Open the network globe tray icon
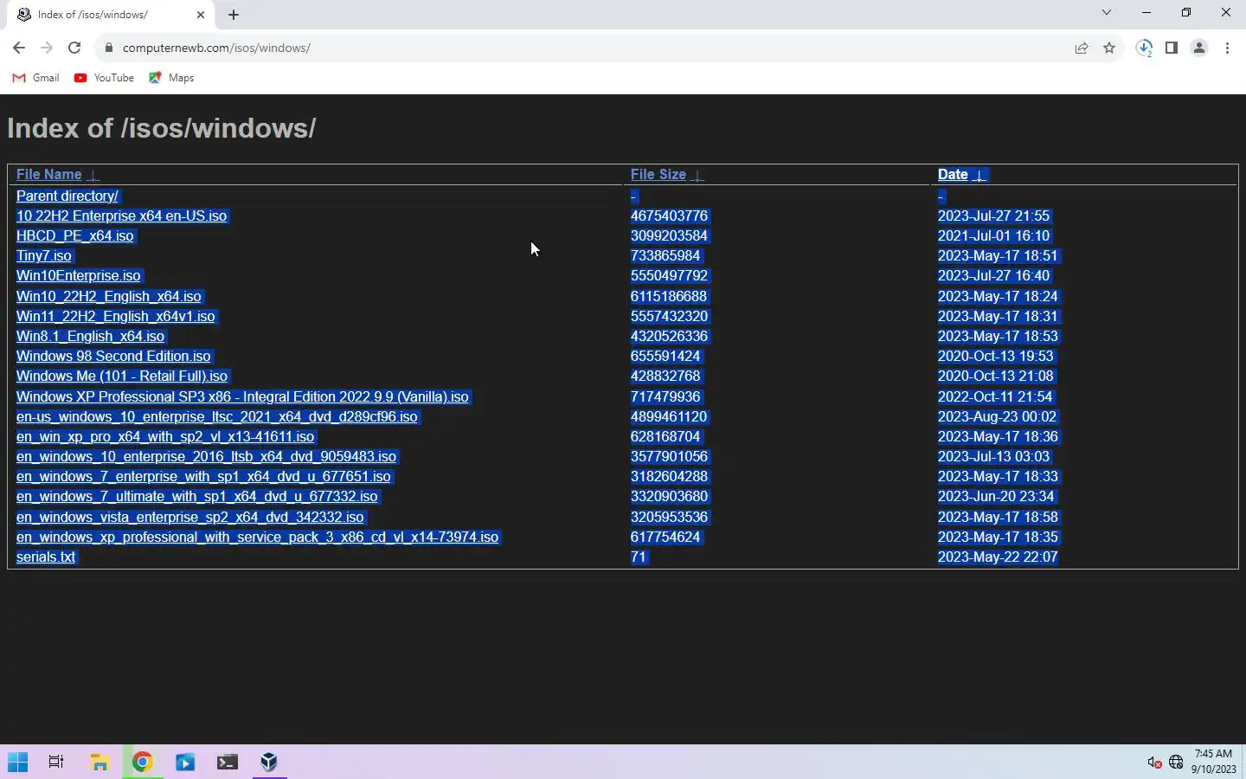The height and width of the screenshot is (779, 1246). tap(1176, 763)
